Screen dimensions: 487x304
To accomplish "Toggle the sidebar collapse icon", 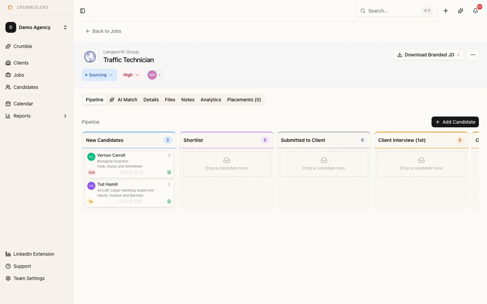I will point(83,11).
